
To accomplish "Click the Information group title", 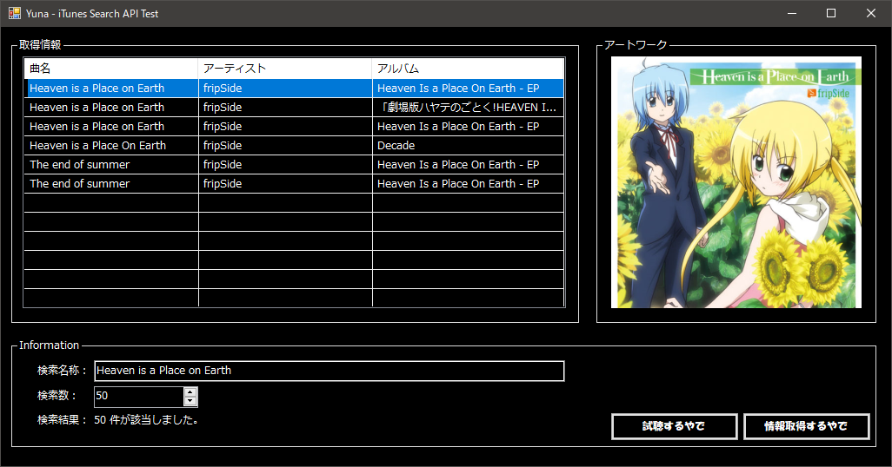I will [x=49, y=345].
